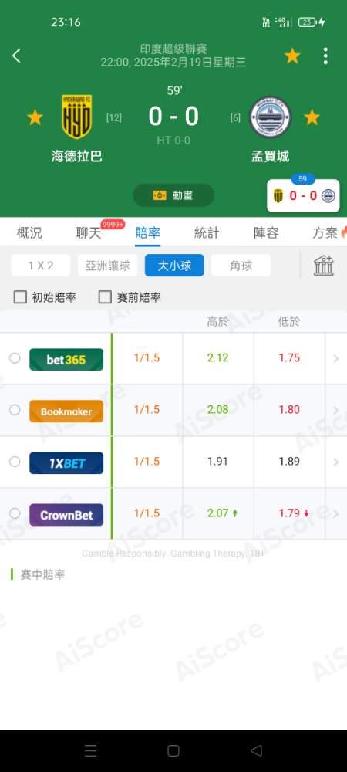This screenshot has width=347, height=772.
Task: Tap 1XBET under odds 1.89
Action: tap(289, 462)
